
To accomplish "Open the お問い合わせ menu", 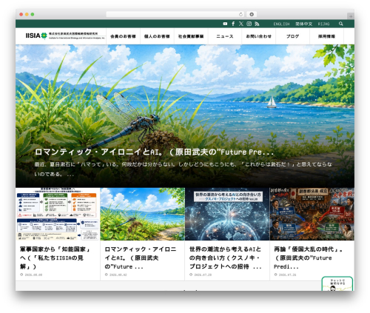I will point(259,36).
